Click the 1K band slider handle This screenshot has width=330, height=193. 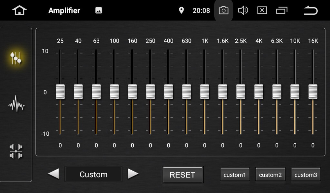pos(205,92)
